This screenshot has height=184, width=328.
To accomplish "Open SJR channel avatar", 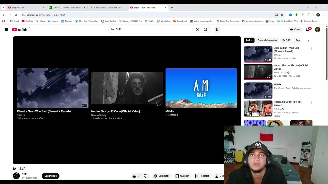I will [16, 176].
